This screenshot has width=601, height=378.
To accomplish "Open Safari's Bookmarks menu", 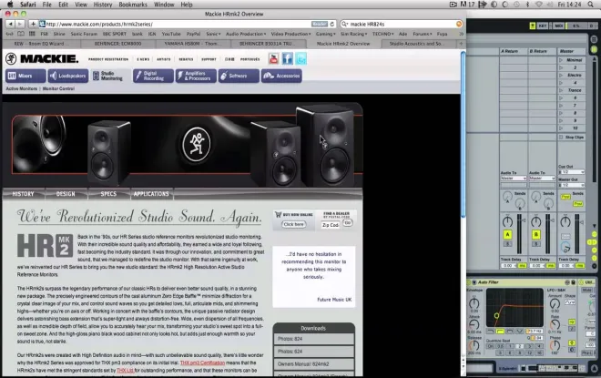I will point(133,5).
